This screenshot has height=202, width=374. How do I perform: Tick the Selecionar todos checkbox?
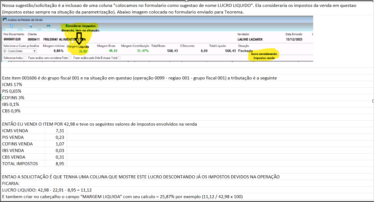[x=25, y=58]
